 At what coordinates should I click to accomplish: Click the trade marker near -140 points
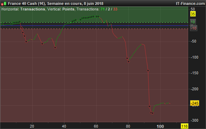(148, 71)
